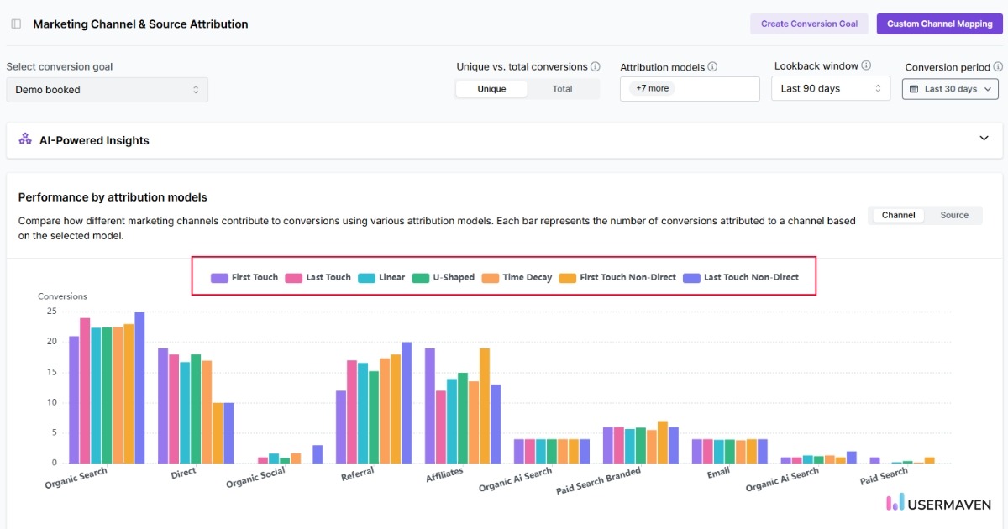Click the Usermaven logo
This screenshot has width=1008, height=529.
tap(937, 503)
